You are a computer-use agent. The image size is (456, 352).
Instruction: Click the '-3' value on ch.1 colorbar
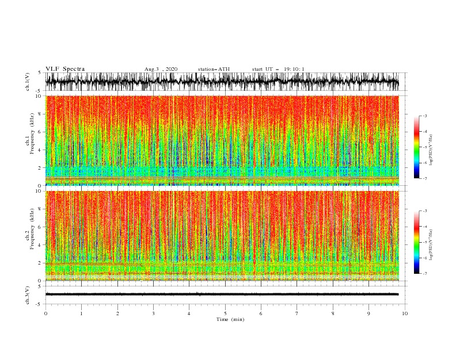[x=424, y=116]
